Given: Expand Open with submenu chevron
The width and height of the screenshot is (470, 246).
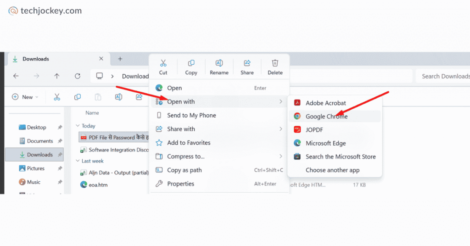Looking at the screenshot, I should click(281, 101).
